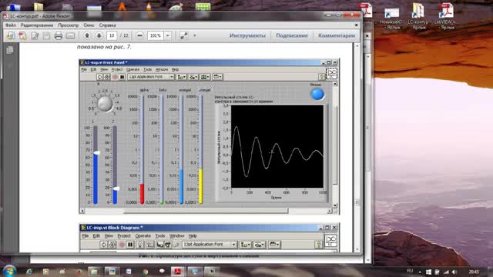Open the page thumbnails side panel icon
Viewport: 493px width, 277px height.
tap(10, 50)
